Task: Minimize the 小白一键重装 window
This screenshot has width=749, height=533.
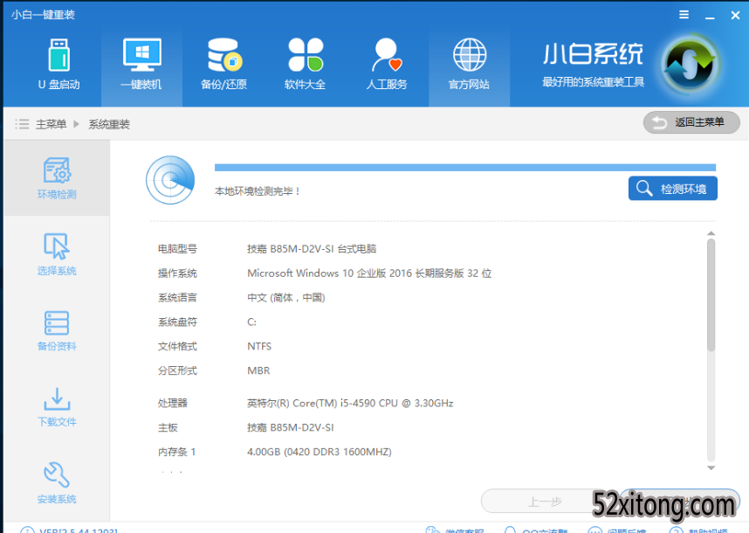Action: click(x=710, y=17)
